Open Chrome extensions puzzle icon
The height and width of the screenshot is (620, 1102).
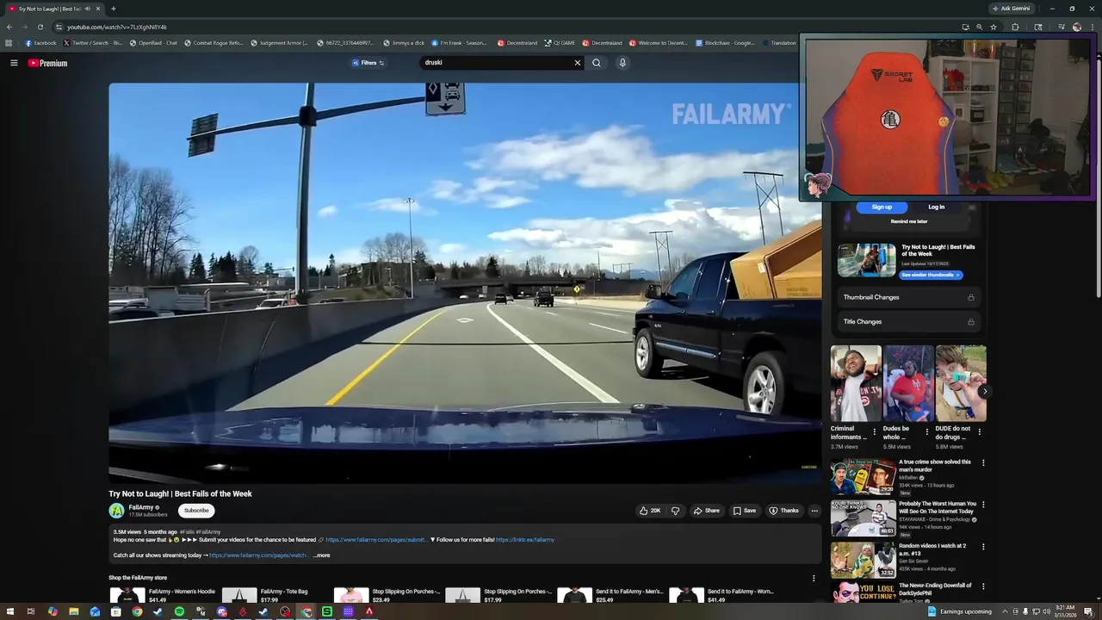pos(1015,27)
